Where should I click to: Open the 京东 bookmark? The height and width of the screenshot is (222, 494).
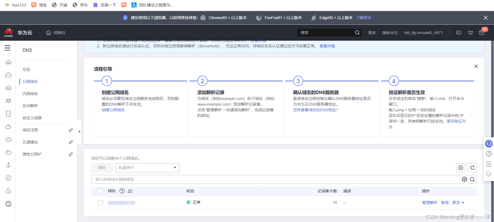point(80,5)
